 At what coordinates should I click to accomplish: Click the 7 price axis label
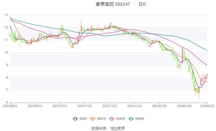7,90
